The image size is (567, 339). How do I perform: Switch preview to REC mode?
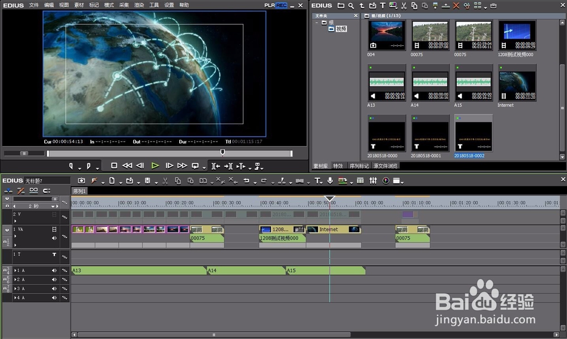281,6
